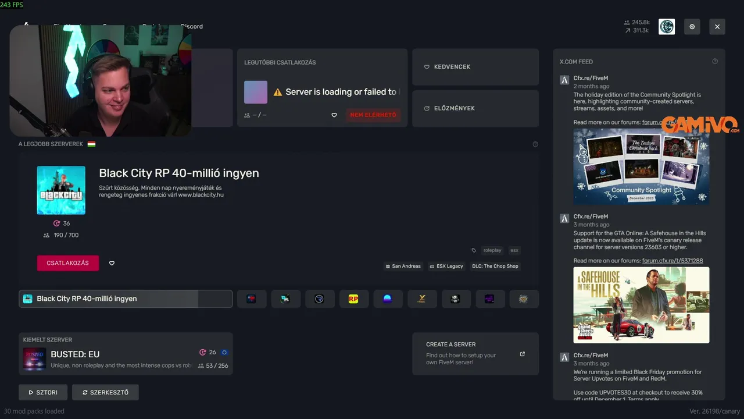Click Cfx.re avatar on Black Friday post
Screen dimensions: 744x419
[x=564, y=357]
